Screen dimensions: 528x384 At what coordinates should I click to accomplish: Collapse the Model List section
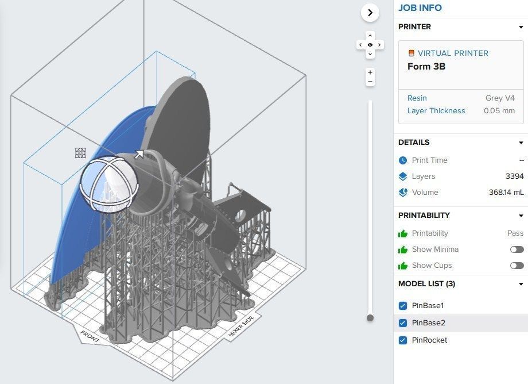coord(521,284)
